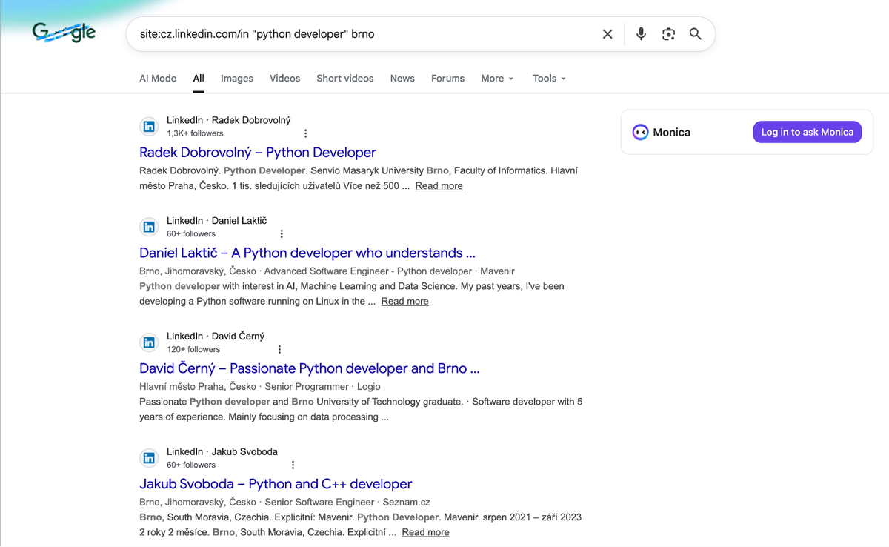
Task: Expand the Tools dropdown
Action: (x=548, y=78)
